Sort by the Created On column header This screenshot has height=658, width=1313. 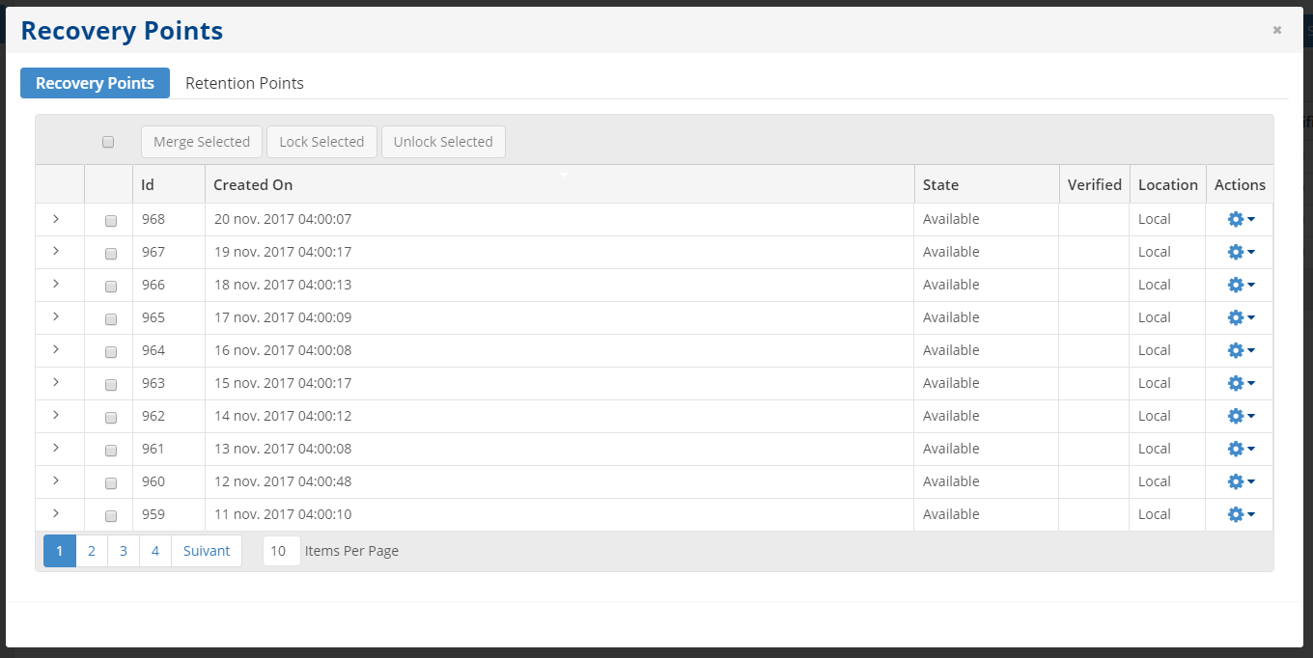coord(253,184)
